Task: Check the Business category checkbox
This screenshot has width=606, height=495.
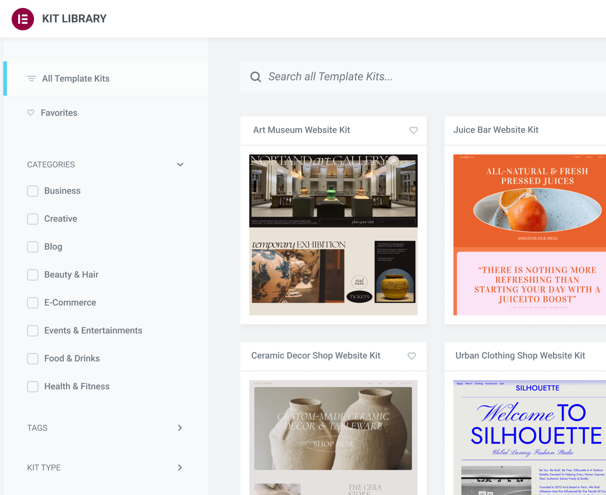Action: tap(33, 191)
